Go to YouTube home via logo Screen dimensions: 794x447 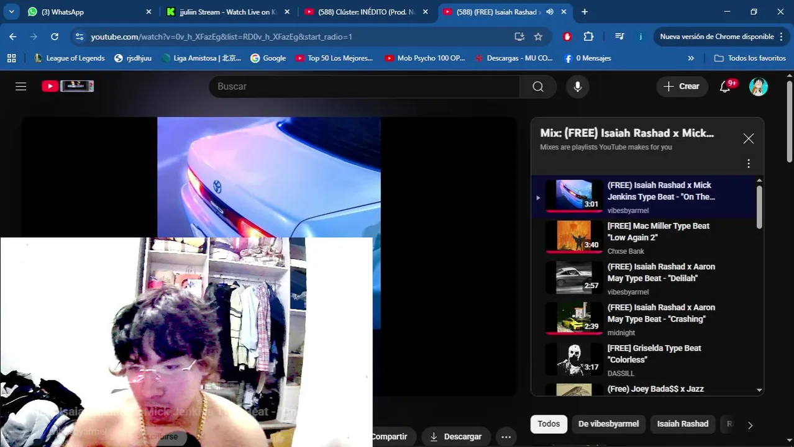68,86
